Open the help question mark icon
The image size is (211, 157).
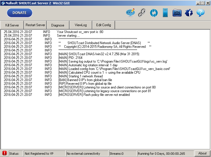tap(200, 13)
